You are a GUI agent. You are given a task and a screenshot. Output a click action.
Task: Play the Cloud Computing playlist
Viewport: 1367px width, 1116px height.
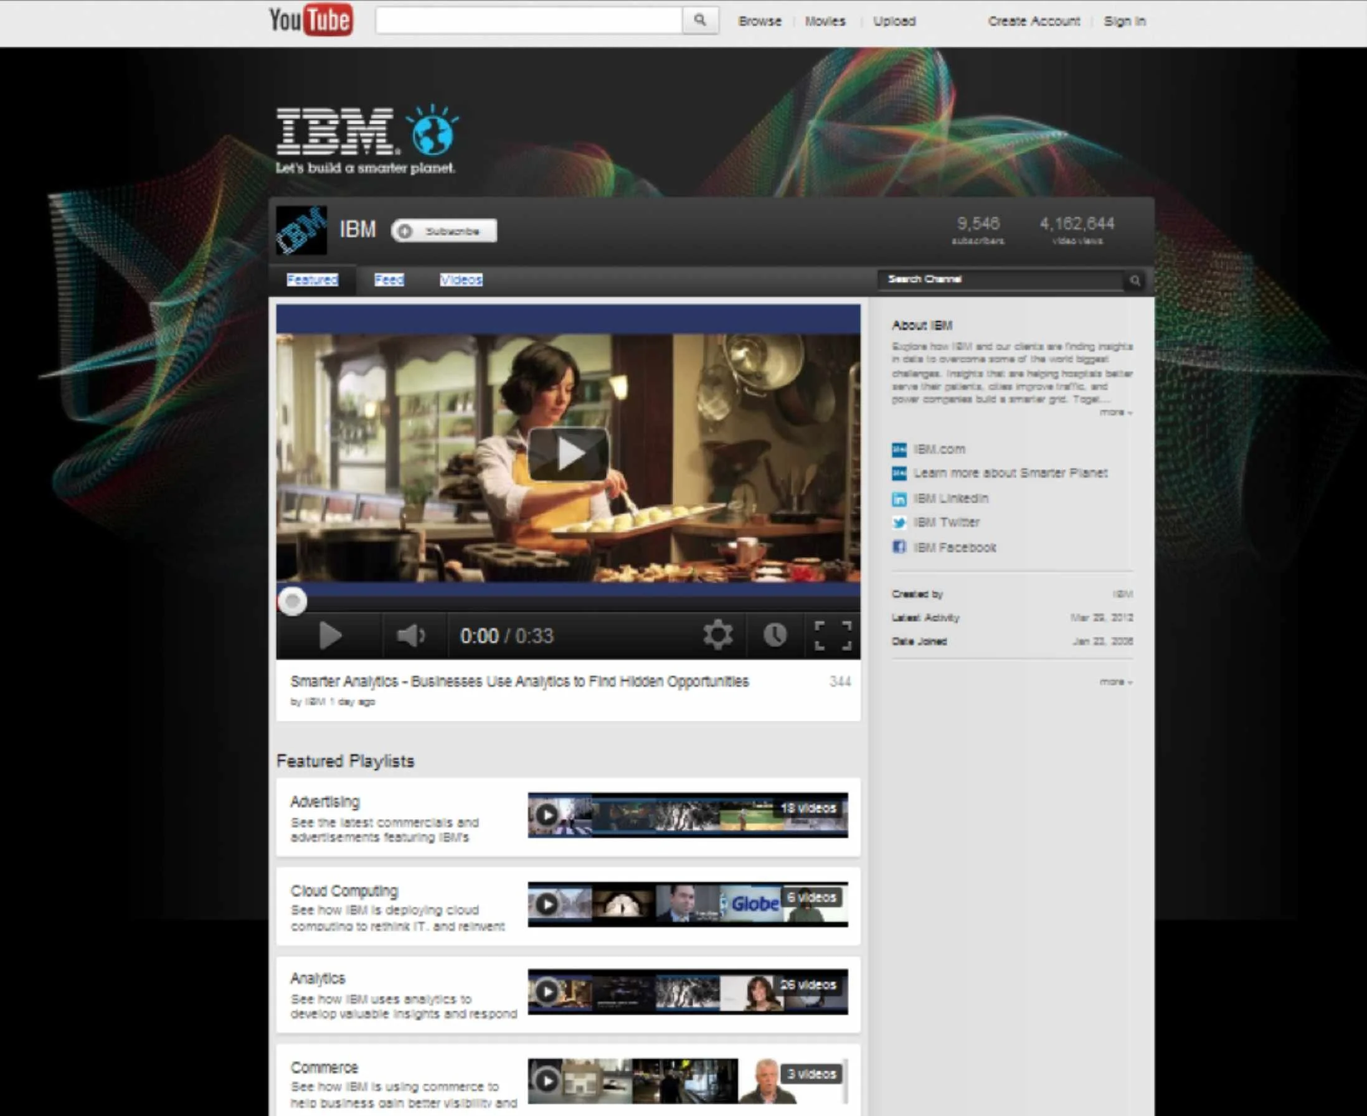547,904
